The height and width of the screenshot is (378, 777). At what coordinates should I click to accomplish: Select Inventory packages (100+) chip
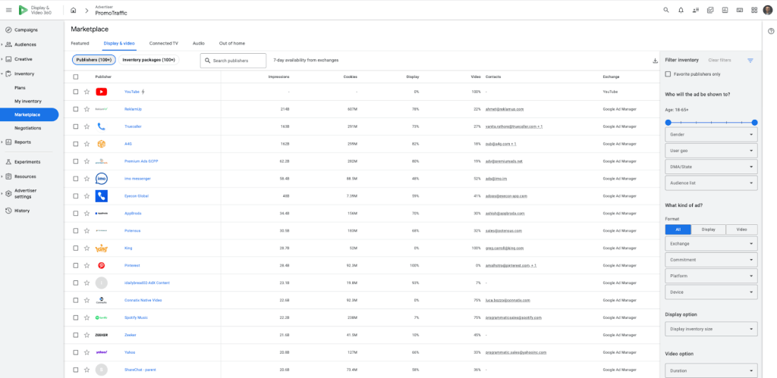[149, 60]
